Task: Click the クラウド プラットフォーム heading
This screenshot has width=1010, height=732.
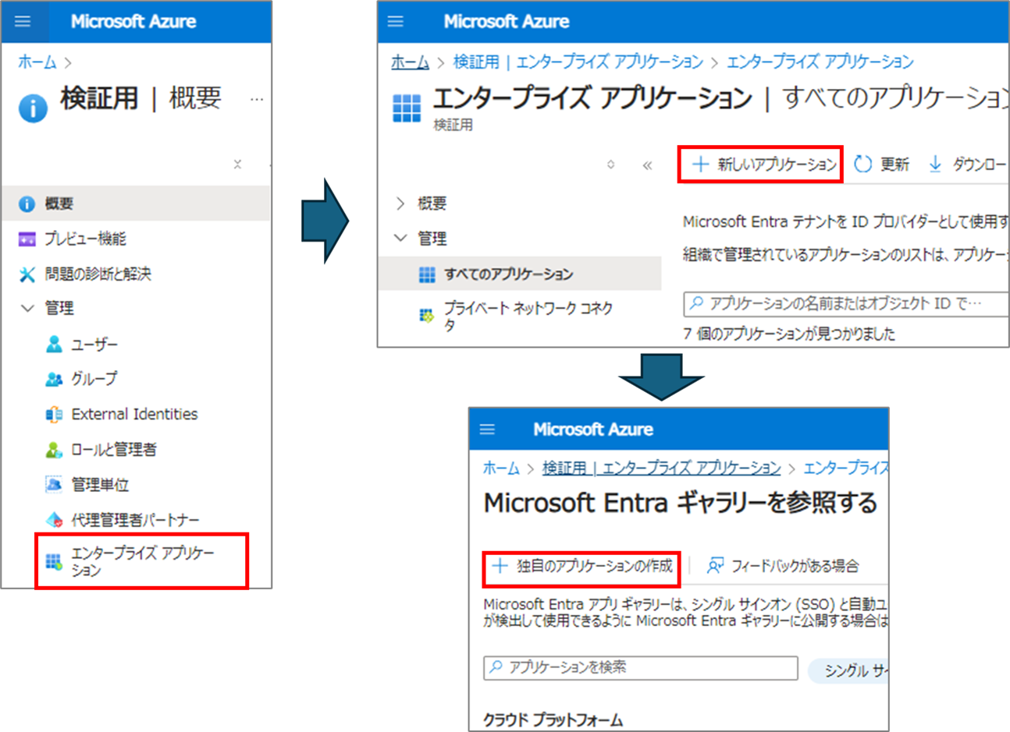Action: click(553, 720)
